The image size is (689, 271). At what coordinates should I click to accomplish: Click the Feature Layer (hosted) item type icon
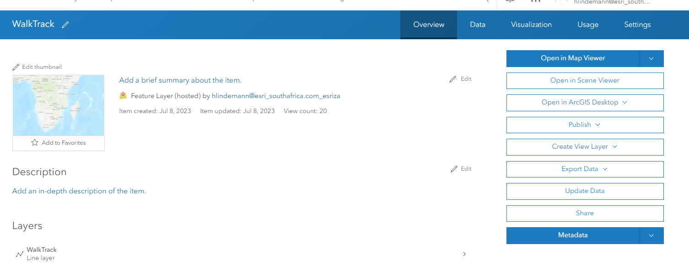pos(123,95)
